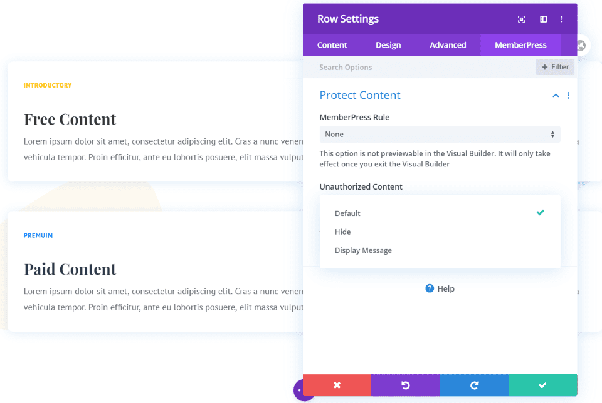Select Hide for Unauthorized Content
The image size is (602, 403).
click(343, 232)
